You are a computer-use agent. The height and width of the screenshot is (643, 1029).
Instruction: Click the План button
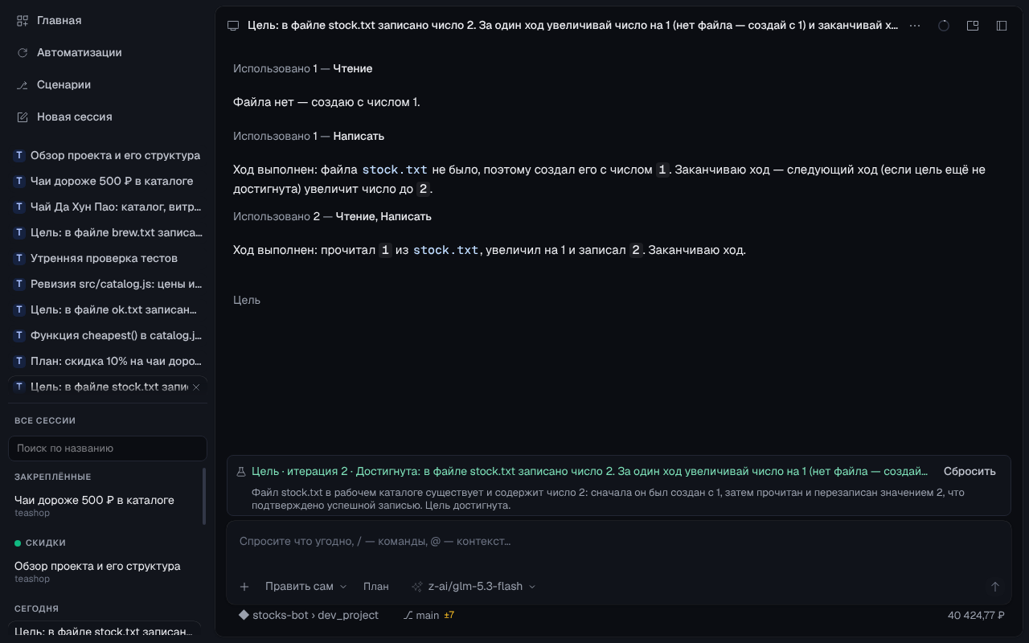pyautogui.click(x=376, y=587)
